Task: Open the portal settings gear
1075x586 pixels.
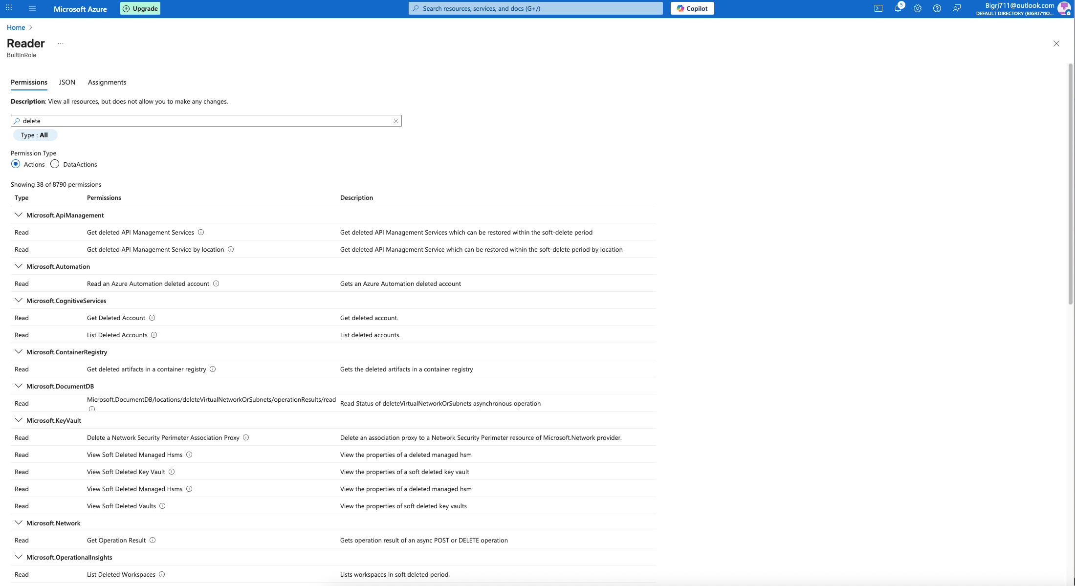Action: click(918, 8)
